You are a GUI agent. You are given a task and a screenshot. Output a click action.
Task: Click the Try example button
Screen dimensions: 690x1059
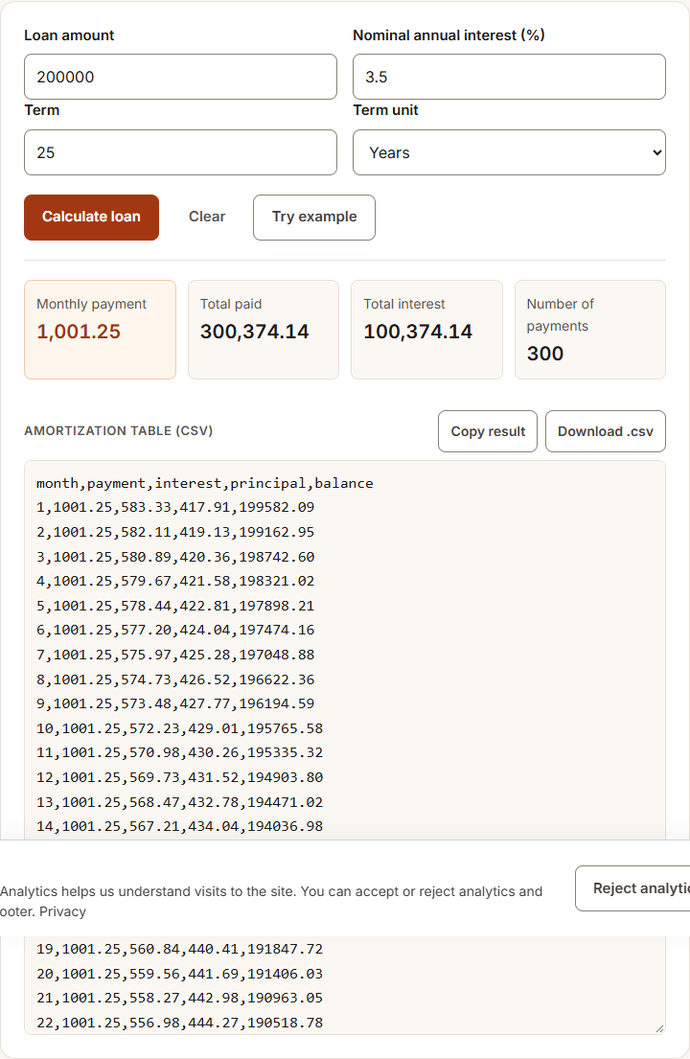point(314,218)
